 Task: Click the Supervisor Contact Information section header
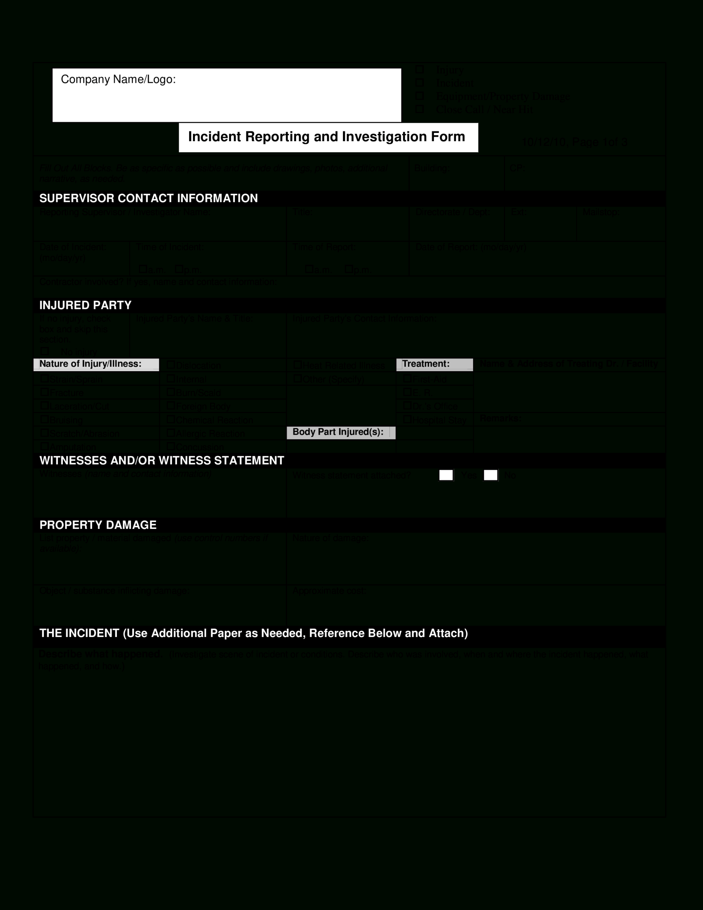(x=145, y=197)
